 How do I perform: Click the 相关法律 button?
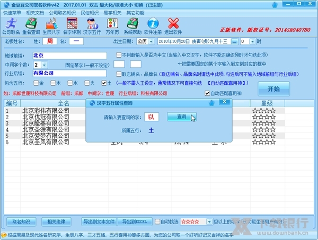coord(56,221)
